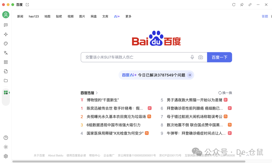Select the sparkle AI star sidebar icon
Image resolution: width=272 pixels, height=163 pixels.
pos(6,34)
